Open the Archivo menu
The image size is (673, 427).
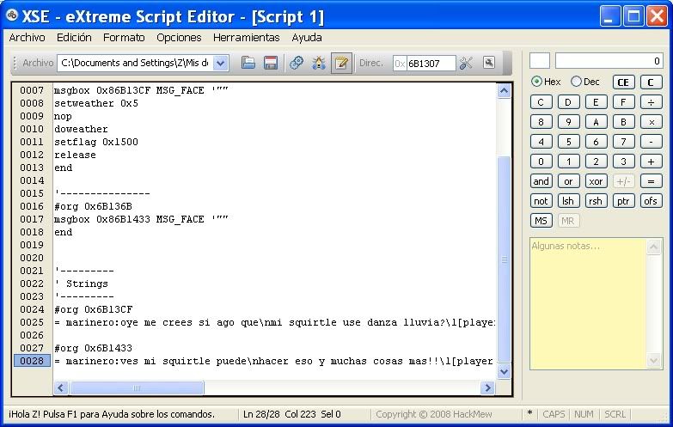27,38
